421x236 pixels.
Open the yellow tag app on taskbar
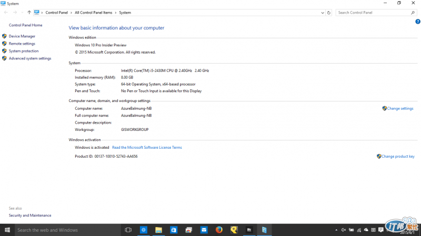coord(234,230)
